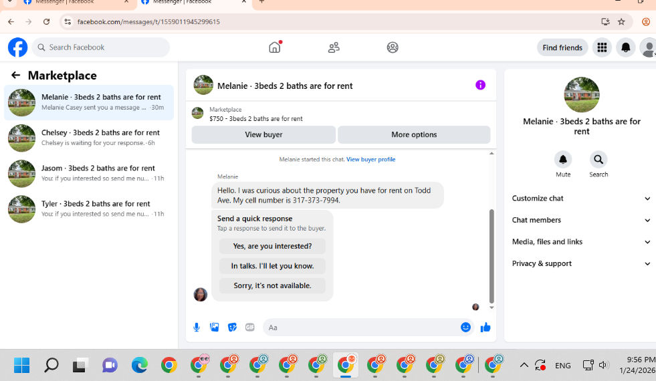Open Tyler's conversation in the list
656x381 pixels.
pyautogui.click(x=89, y=209)
